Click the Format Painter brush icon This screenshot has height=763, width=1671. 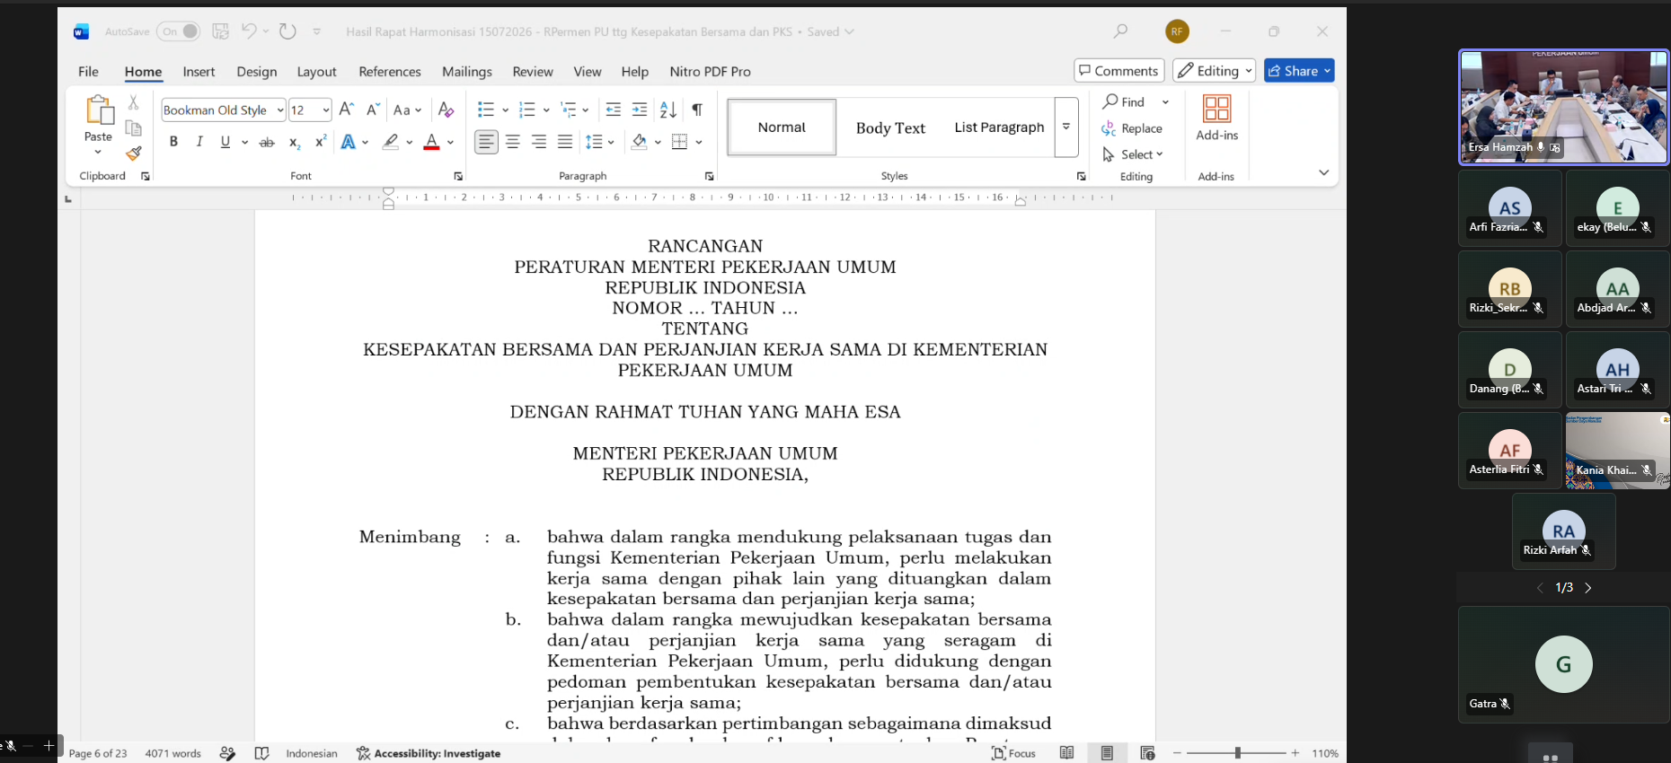(134, 153)
